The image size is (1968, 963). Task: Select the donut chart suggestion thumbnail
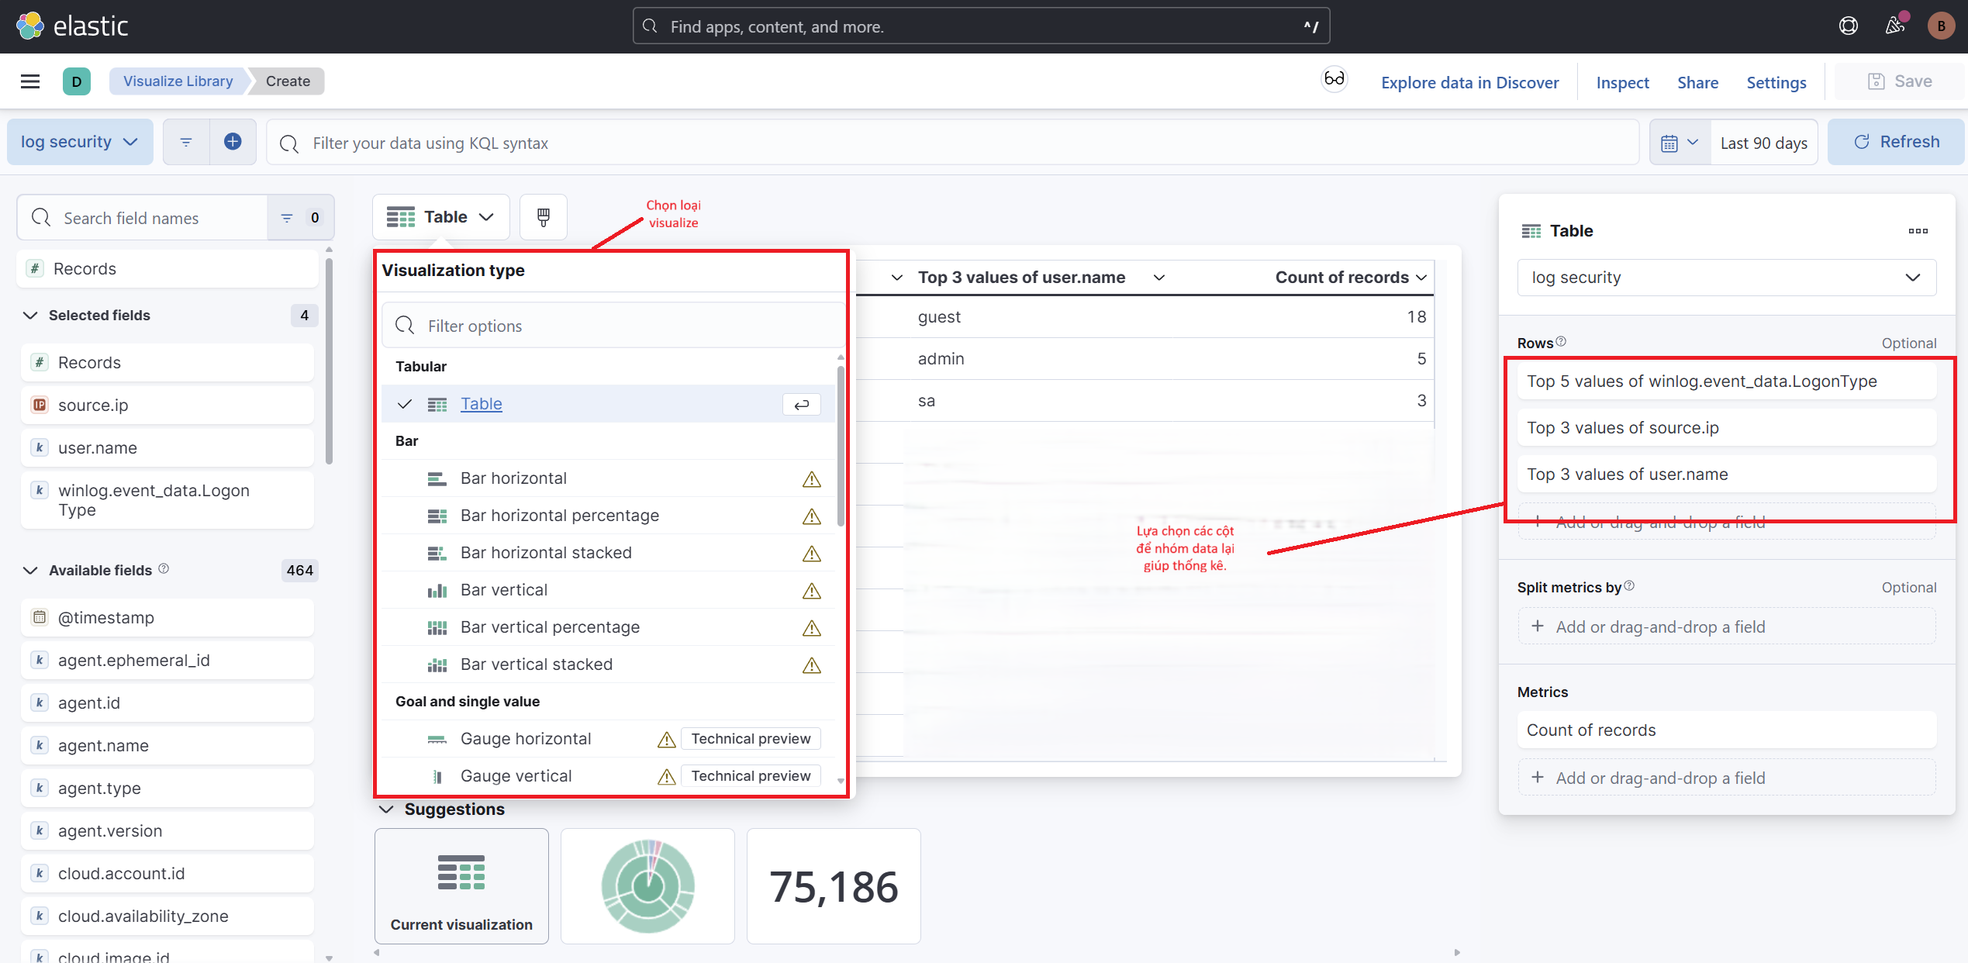coord(647,885)
